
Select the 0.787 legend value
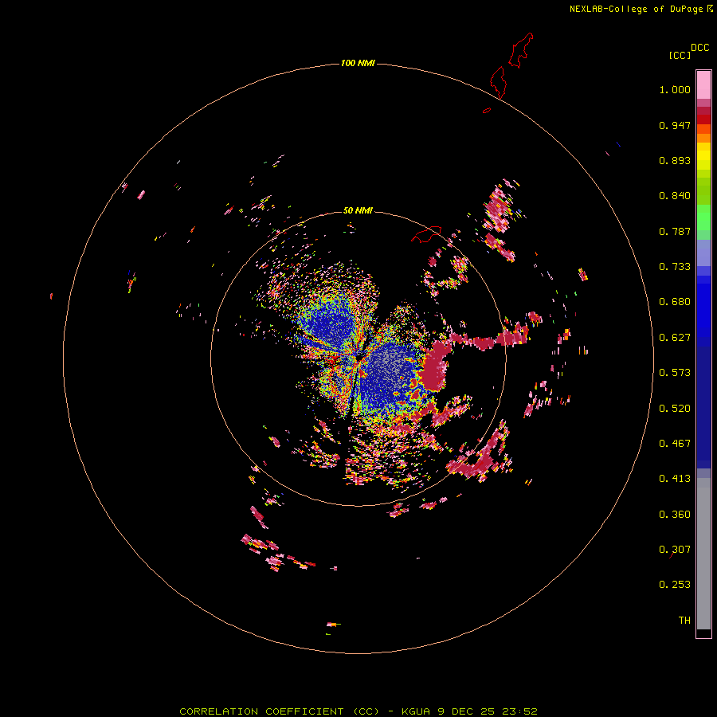675,231
